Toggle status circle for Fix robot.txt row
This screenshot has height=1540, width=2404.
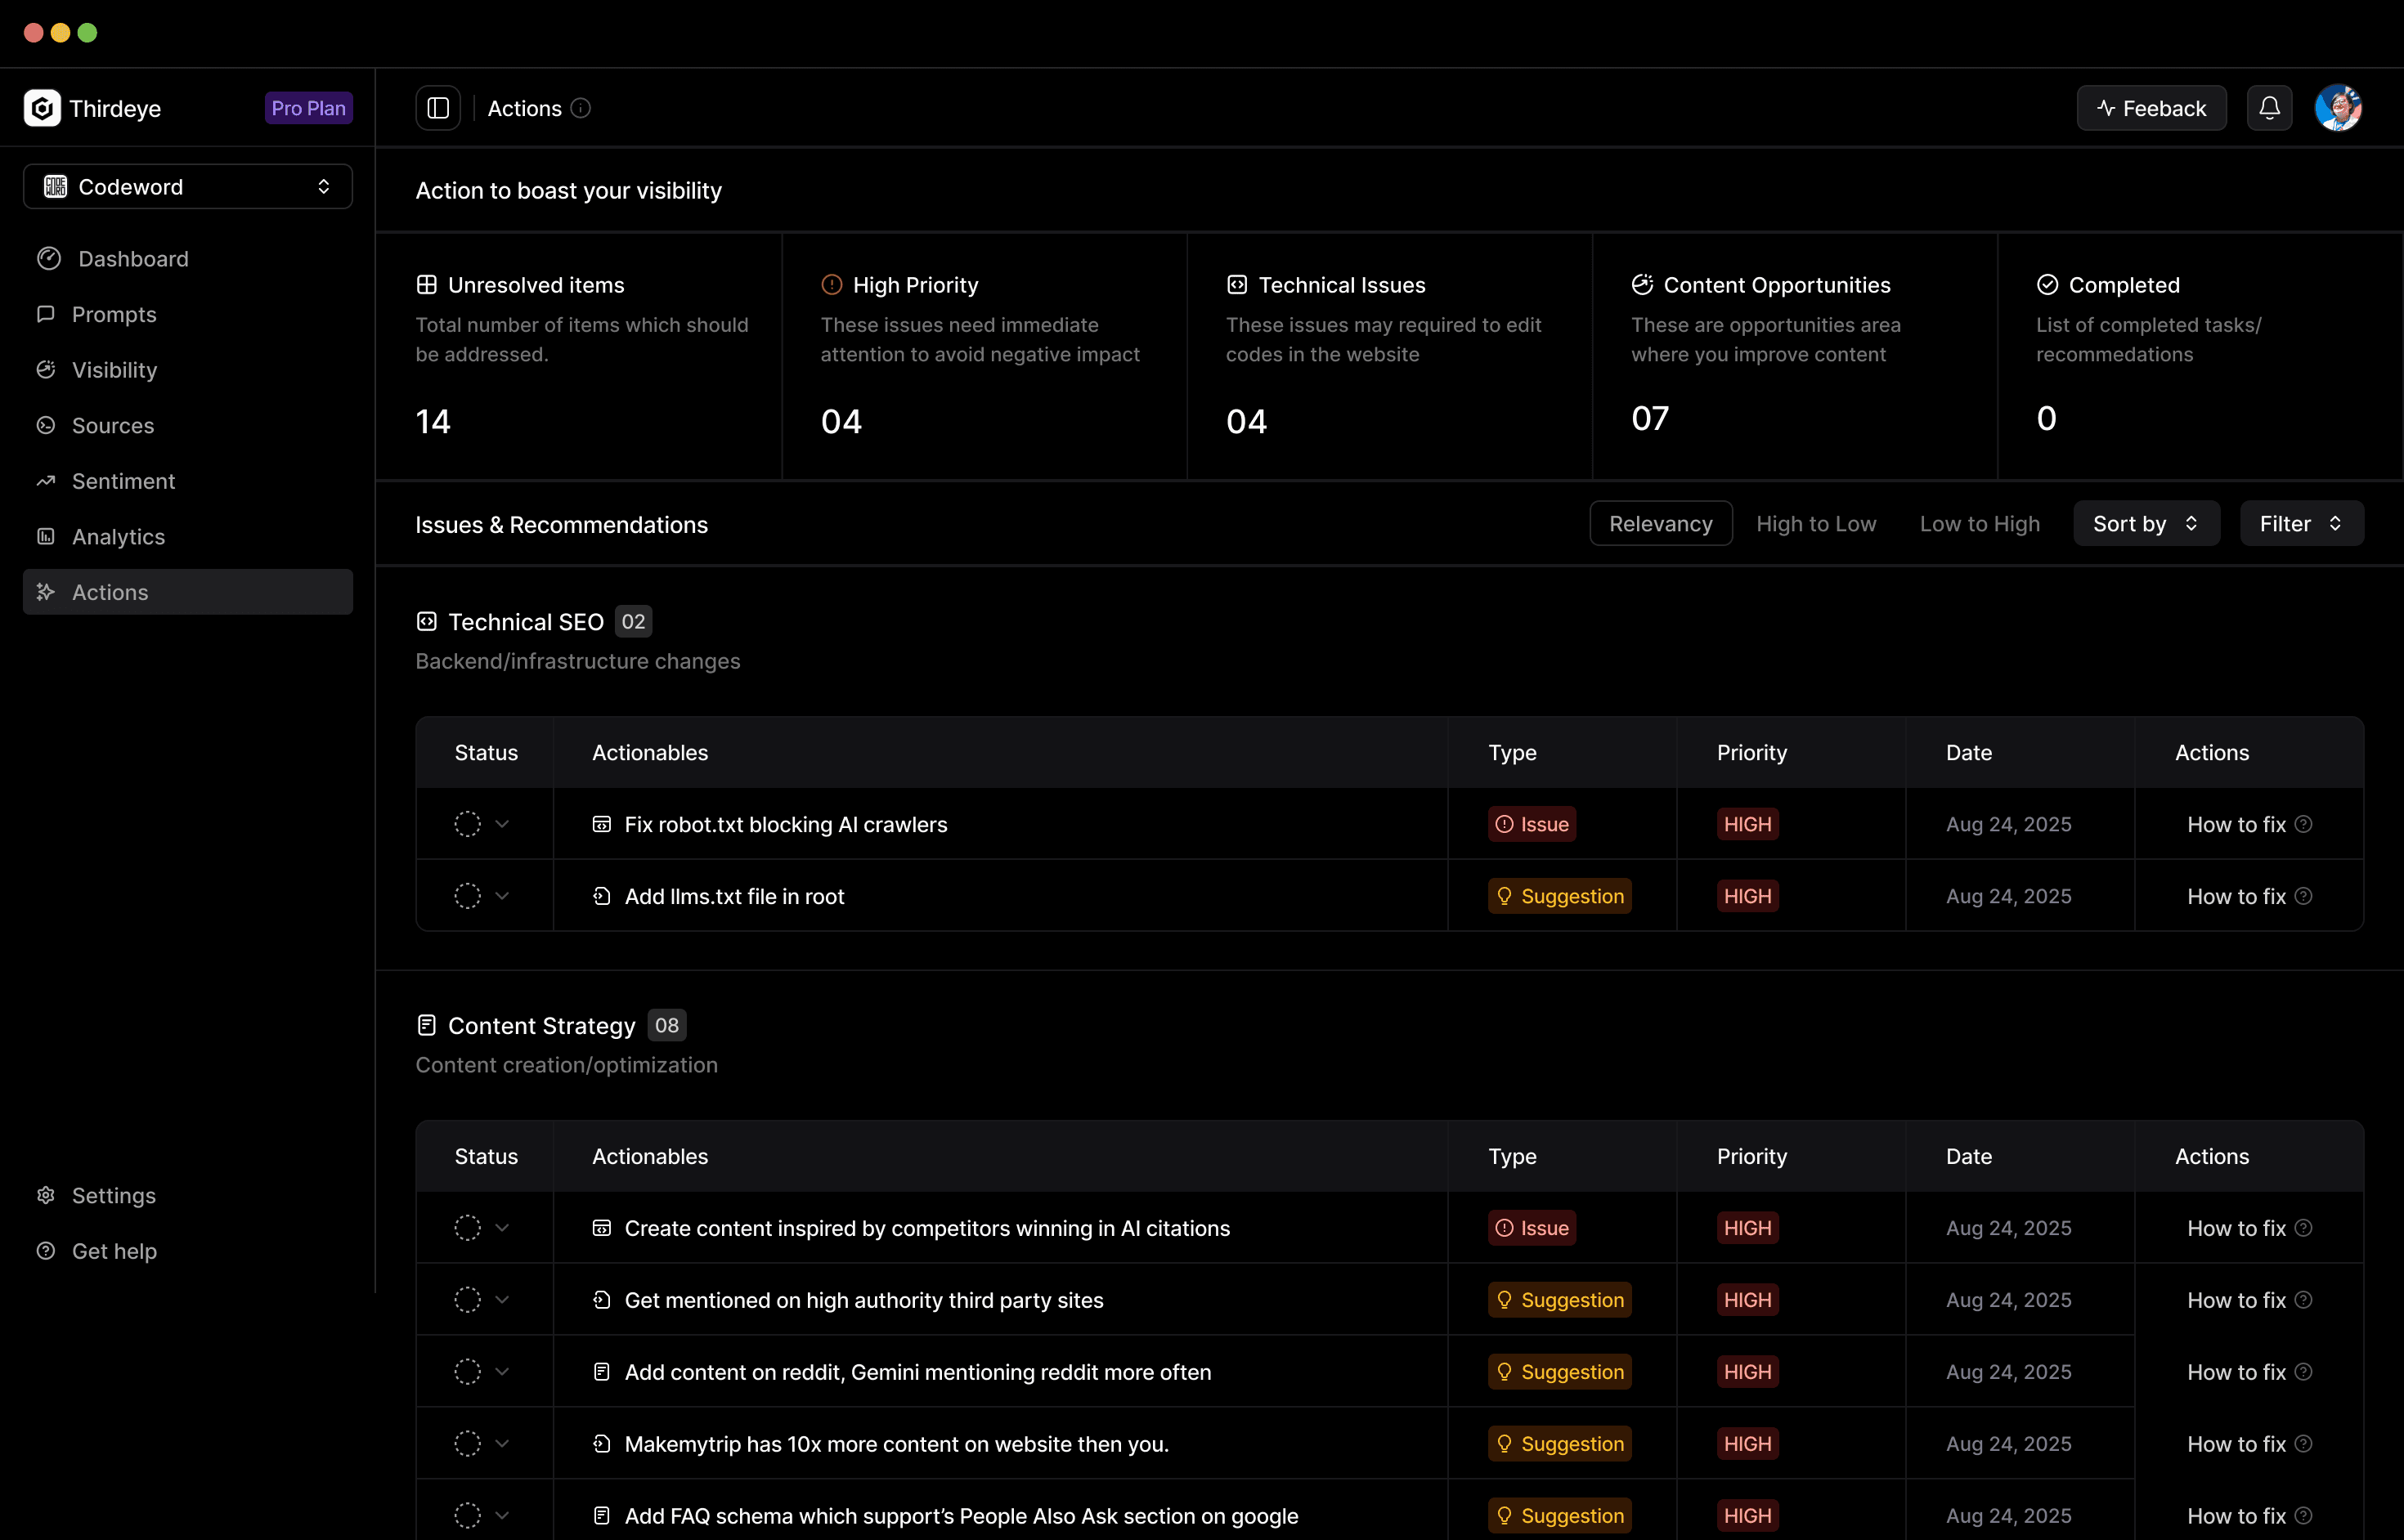[x=467, y=824]
